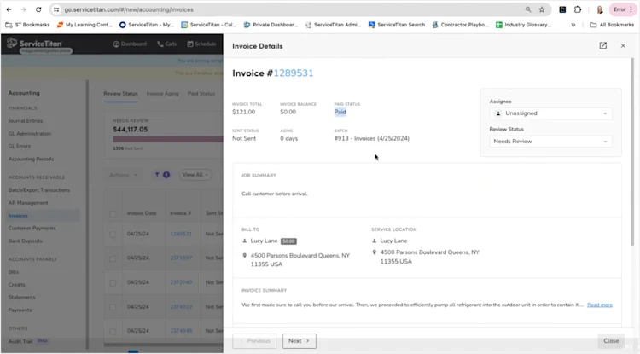Open Industry Glossary bookmark

(524, 25)
